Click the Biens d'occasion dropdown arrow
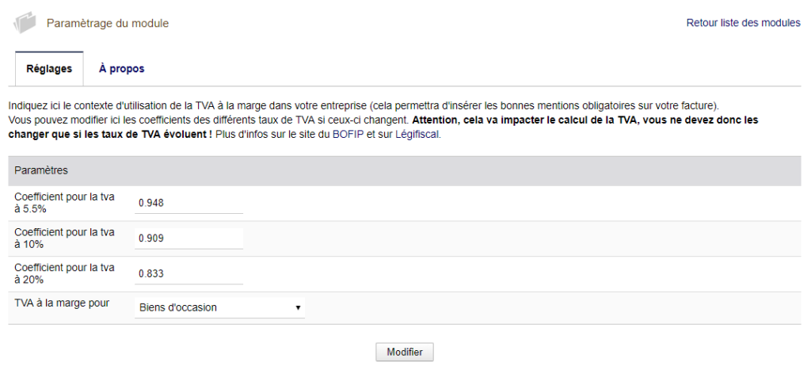Screen dimensions: 811x366 click(298, 307)
